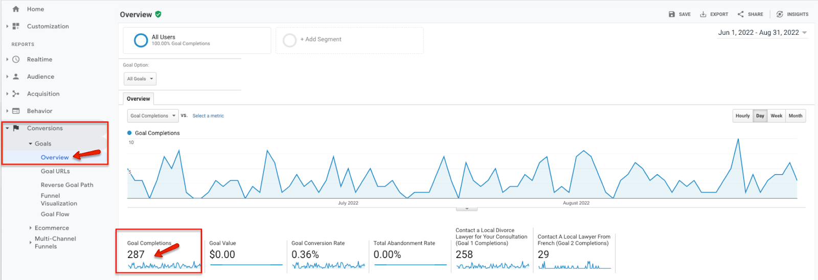Click the Customization dashboard icon
Screen dimensions: 818x280
click(16, 26)
